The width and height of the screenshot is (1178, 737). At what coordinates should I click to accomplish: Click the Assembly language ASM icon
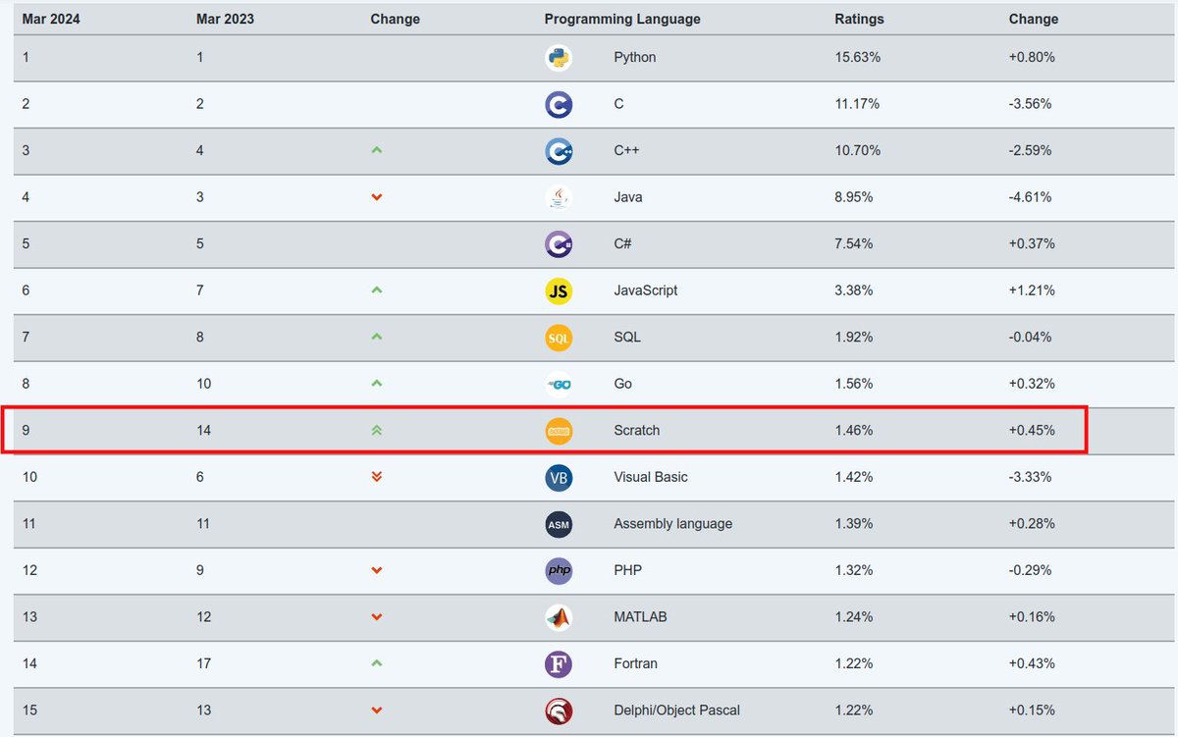click(x=559, y=524)
